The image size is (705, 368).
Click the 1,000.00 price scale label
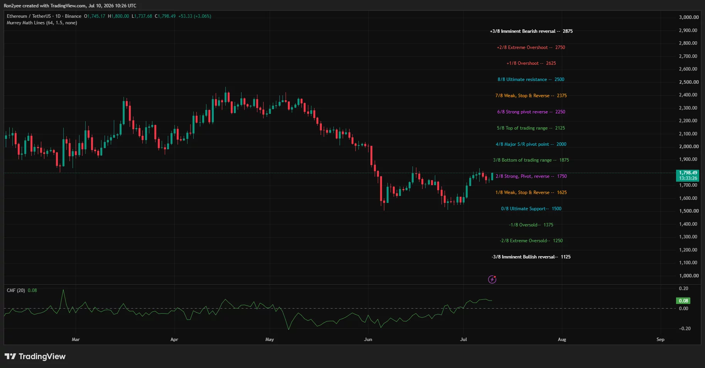click(x=689, y=276)
